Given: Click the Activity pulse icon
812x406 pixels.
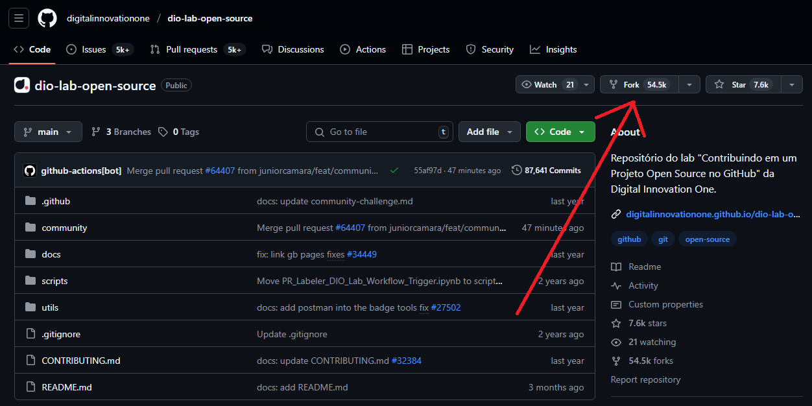Looking at the screenshot, I should tap(616, 285).
